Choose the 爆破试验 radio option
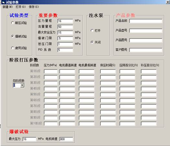The image size is (170, 146). [13, 36]
